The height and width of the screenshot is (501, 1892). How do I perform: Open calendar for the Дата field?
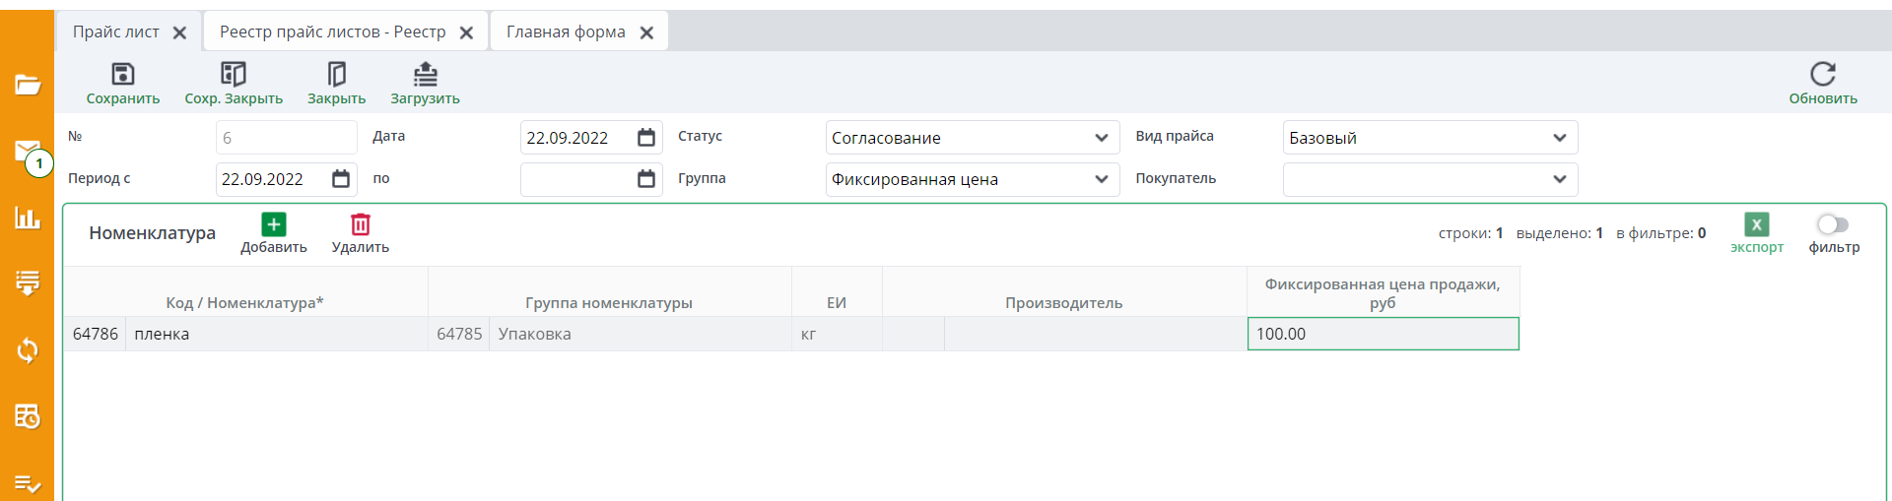click(646, 138)
